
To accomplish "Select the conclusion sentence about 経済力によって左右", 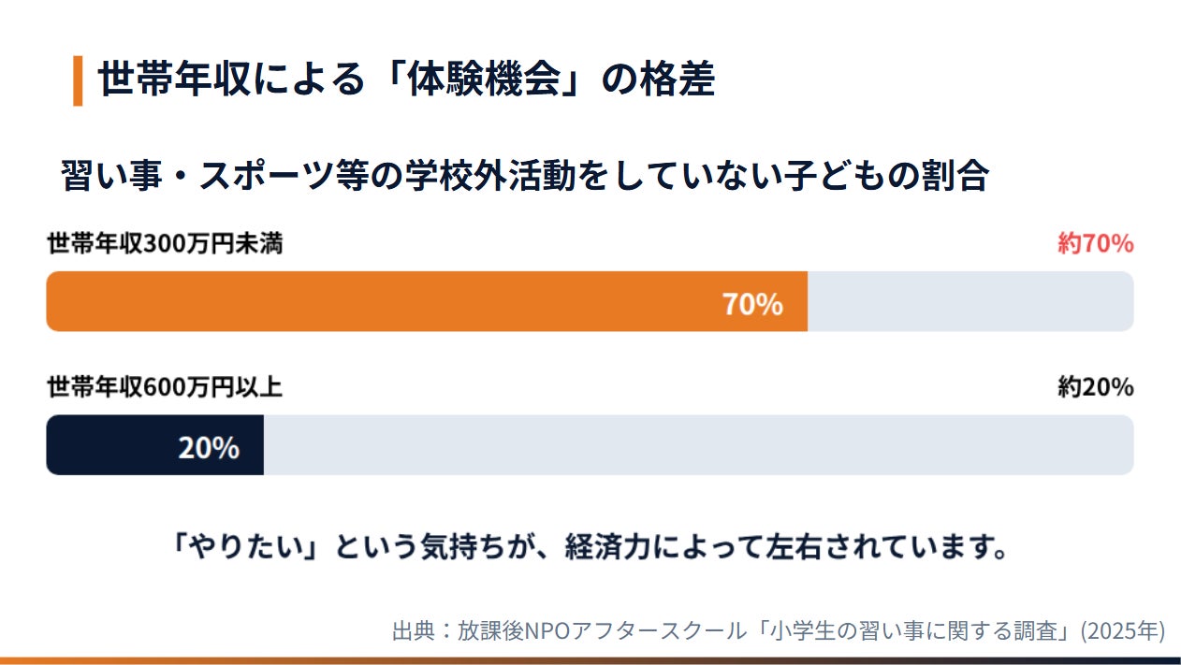I will click(x=590, y=546).
